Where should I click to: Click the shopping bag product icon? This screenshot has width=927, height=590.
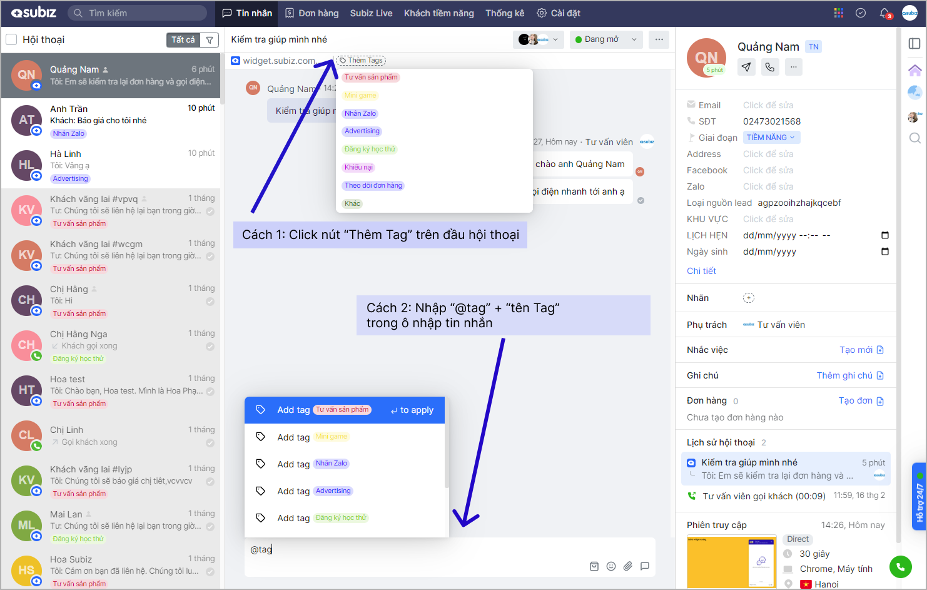(x=594, y=566)
